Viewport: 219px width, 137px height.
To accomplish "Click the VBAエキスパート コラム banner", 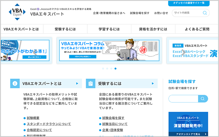I will [x=109, y=50].
